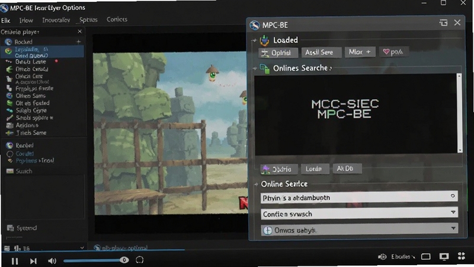Click the loop/repeat icon beside volume
This screenshot has height=267, width=474.
coord(140,260)
